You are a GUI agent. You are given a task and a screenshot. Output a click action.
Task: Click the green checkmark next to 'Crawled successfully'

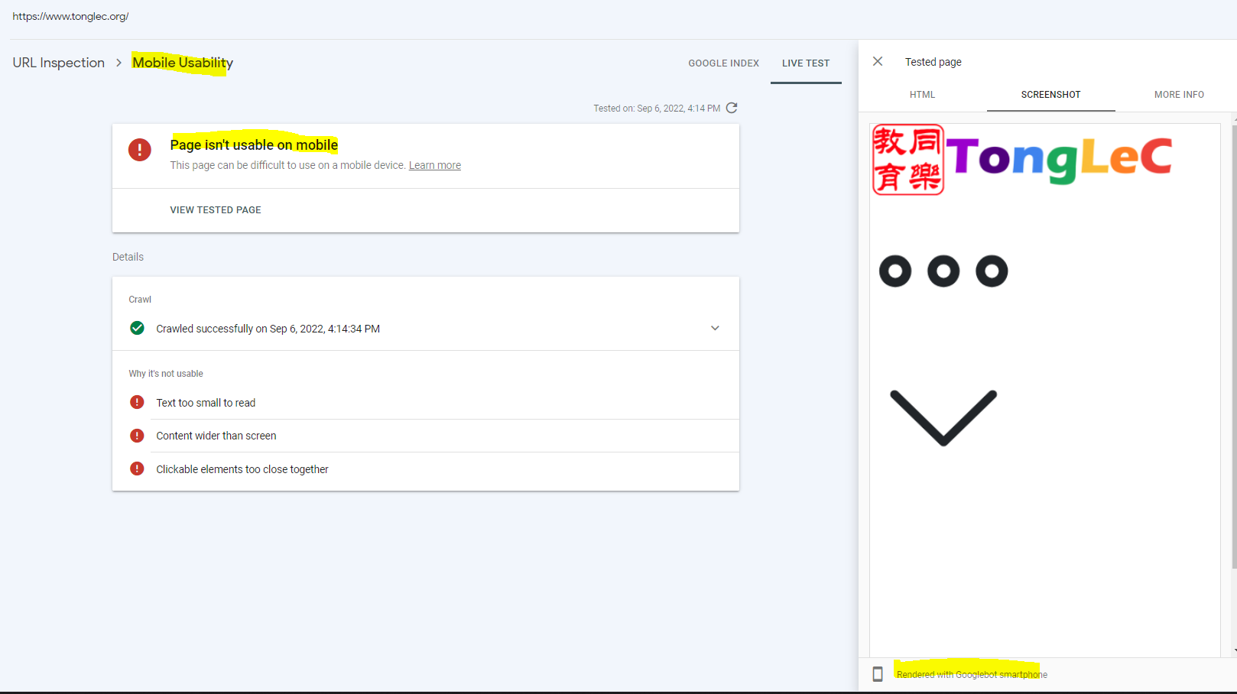[137, 328]
